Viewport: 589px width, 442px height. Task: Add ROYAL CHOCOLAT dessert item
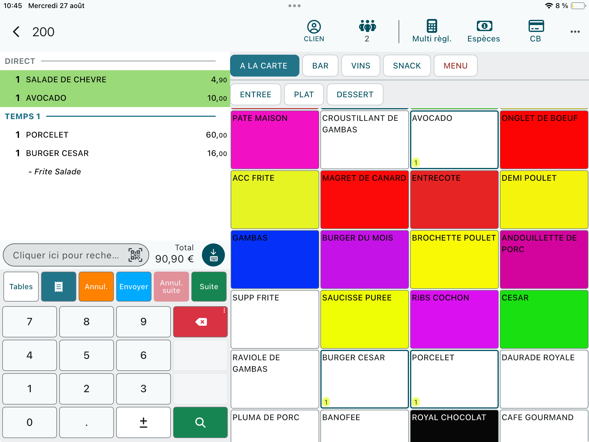454,426
